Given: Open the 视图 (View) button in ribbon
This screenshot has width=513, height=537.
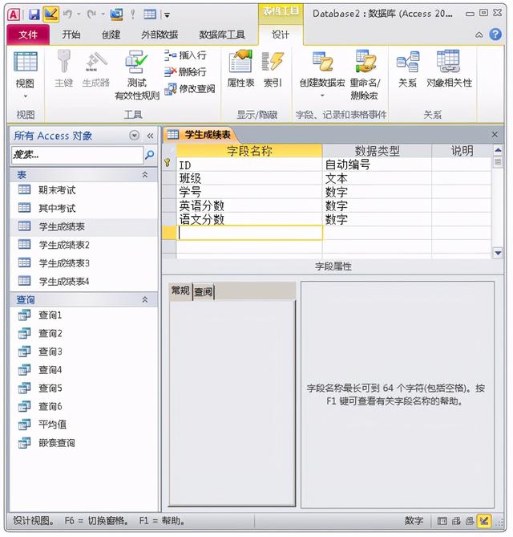Looking at the screenshot, I should 26,74.
